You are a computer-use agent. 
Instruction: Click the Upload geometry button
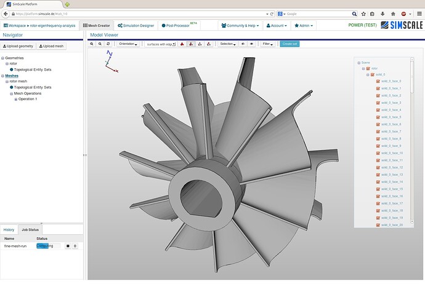18,46
